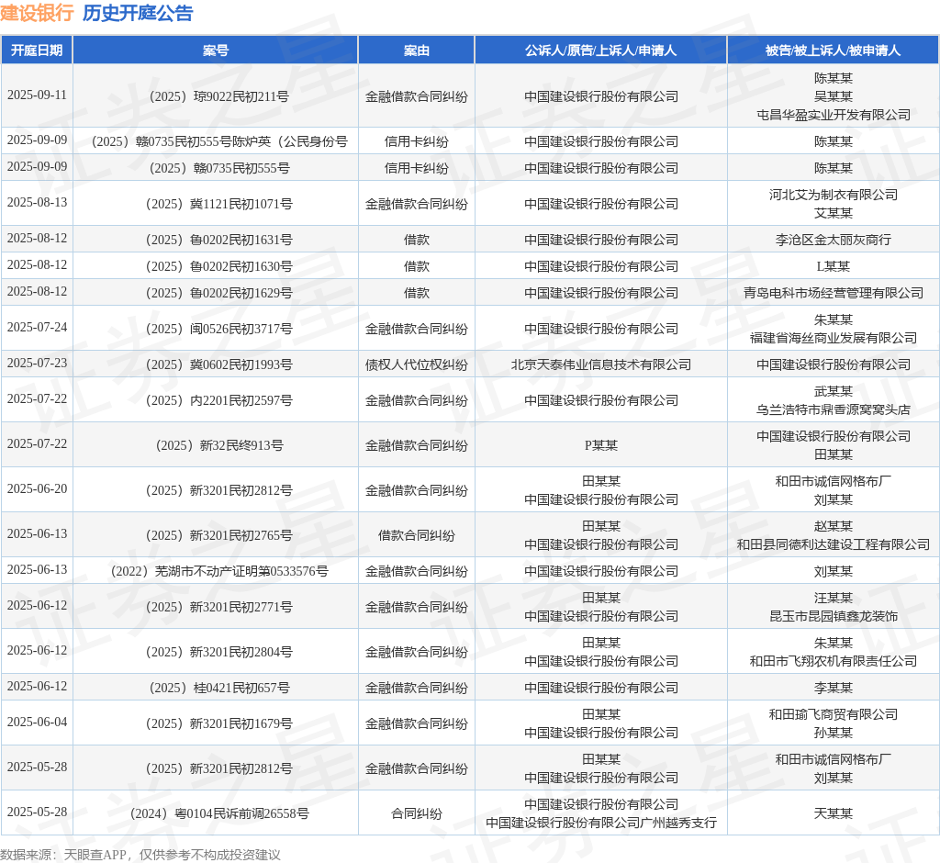The height and width of the screenshot is (863, 940).
Task: Select case number (2025)鲁0202民初1630号
Action: tap(218, 266)
